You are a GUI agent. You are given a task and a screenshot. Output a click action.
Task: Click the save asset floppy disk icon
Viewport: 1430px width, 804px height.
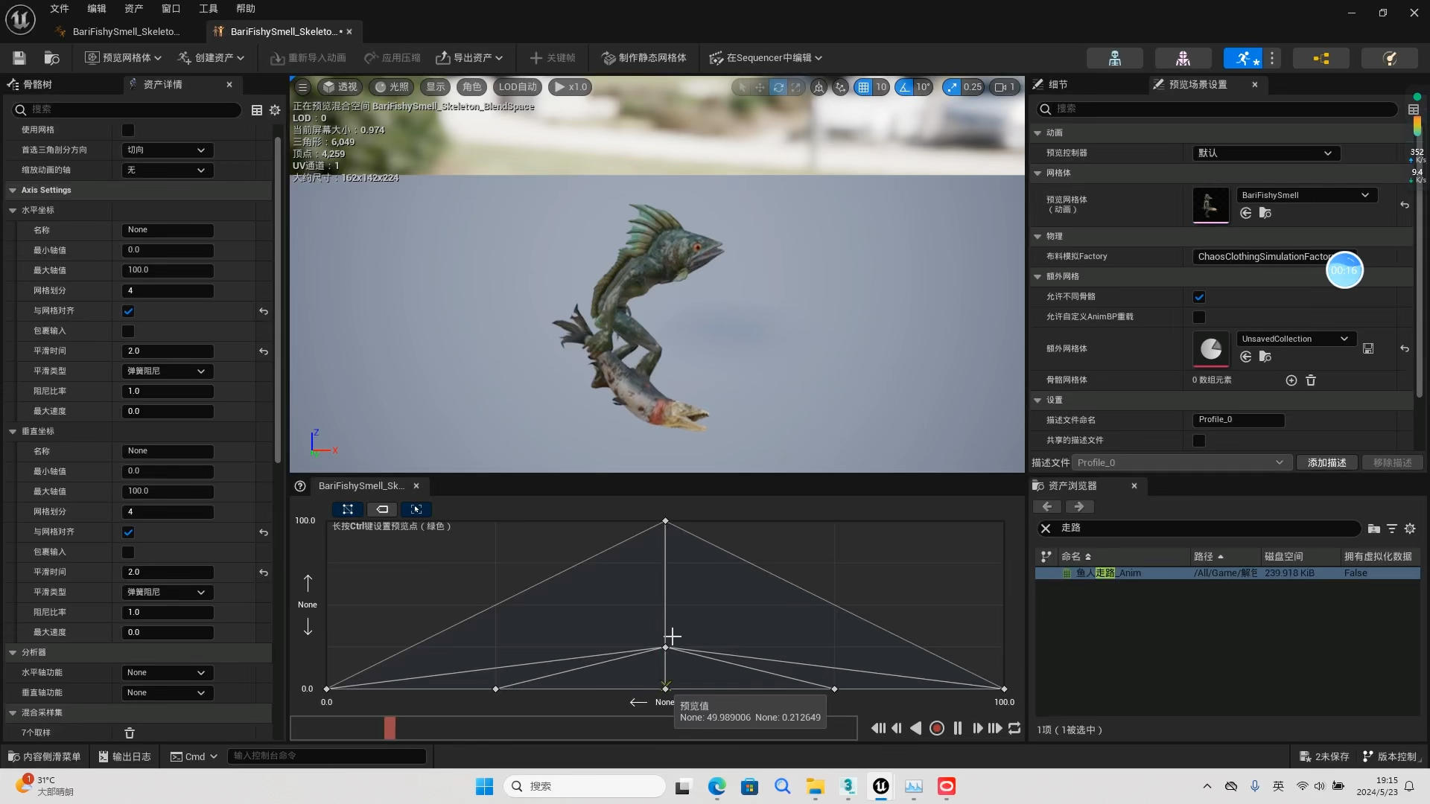pyautogui.click(x=19, y=58)
